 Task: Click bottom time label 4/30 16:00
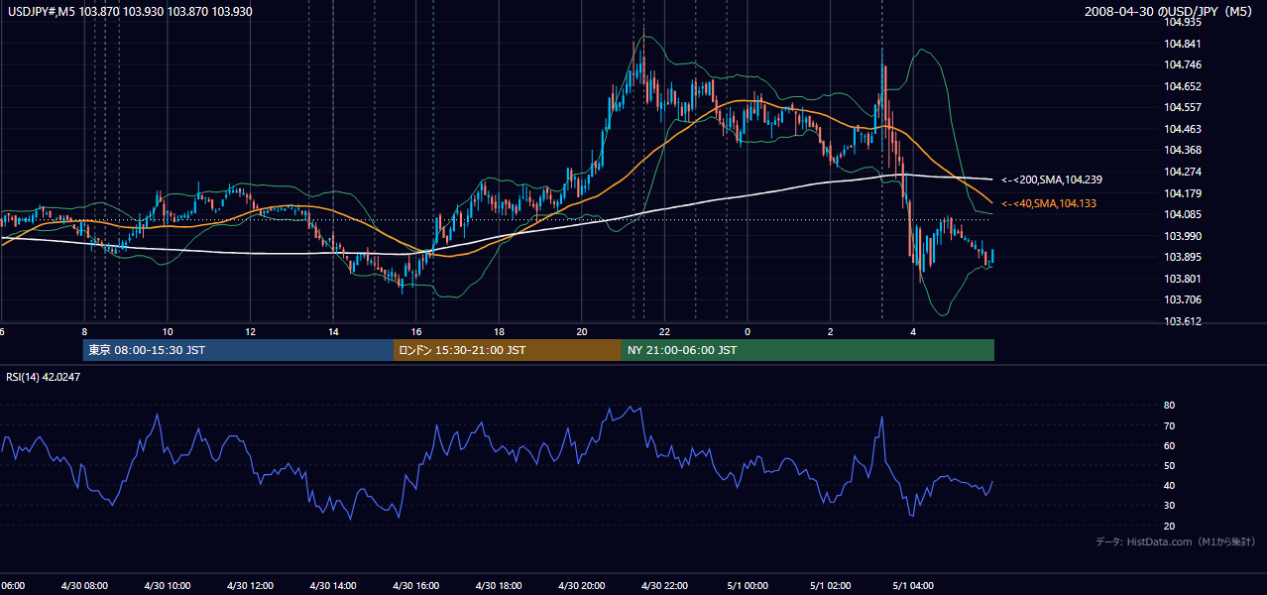[415, 585]
